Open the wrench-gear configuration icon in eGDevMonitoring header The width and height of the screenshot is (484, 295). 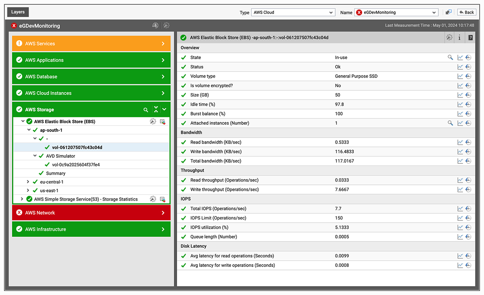pyautogui.click(x=166, y=25)
